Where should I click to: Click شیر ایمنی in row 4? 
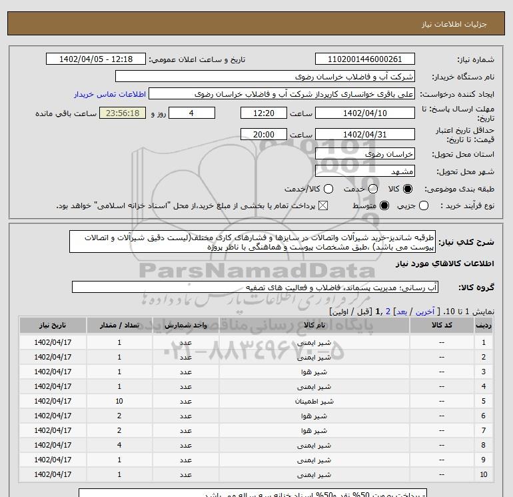(x=314, y=386)
